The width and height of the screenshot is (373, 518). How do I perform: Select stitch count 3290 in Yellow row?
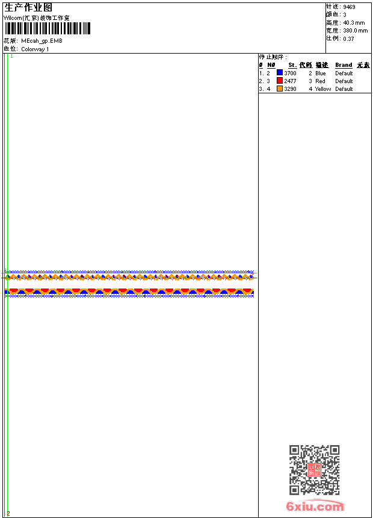click(290, 89)
